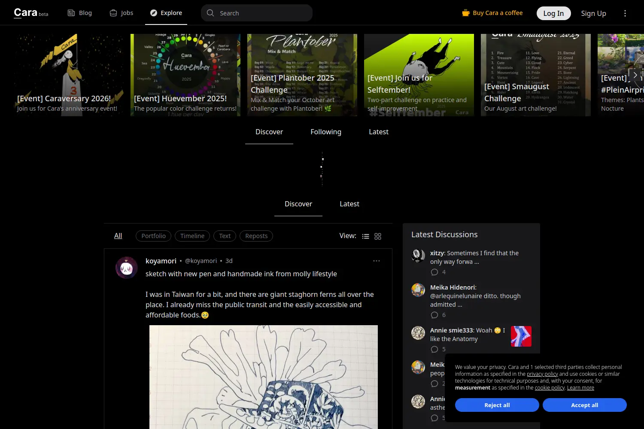The height and width of the screenshot is (429, 644).
Task: Select the All filter
Action: click(118, 236)
